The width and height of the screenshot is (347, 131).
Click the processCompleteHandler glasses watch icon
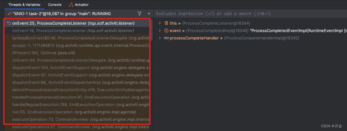tap(166, 38)
